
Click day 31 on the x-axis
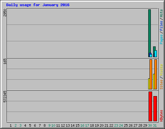tap(155, 125)
